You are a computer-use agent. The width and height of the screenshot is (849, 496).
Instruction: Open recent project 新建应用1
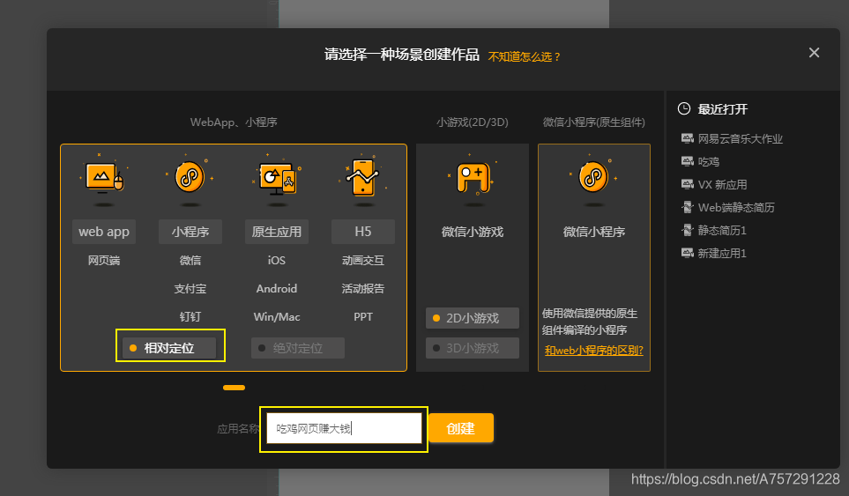[722, 253]
